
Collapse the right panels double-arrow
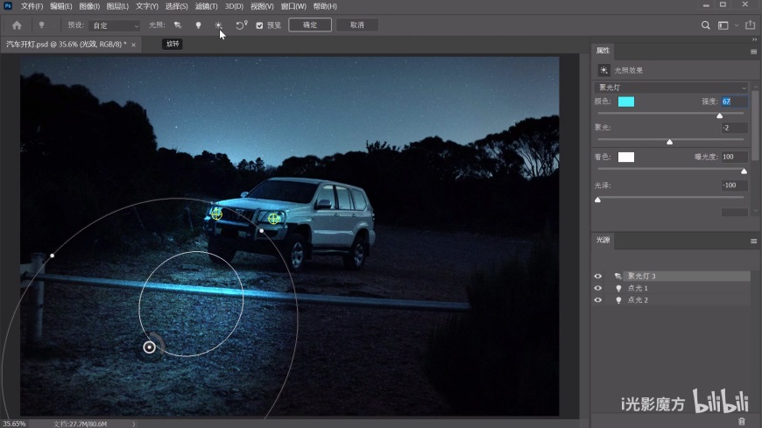click(x=754, y=40)
